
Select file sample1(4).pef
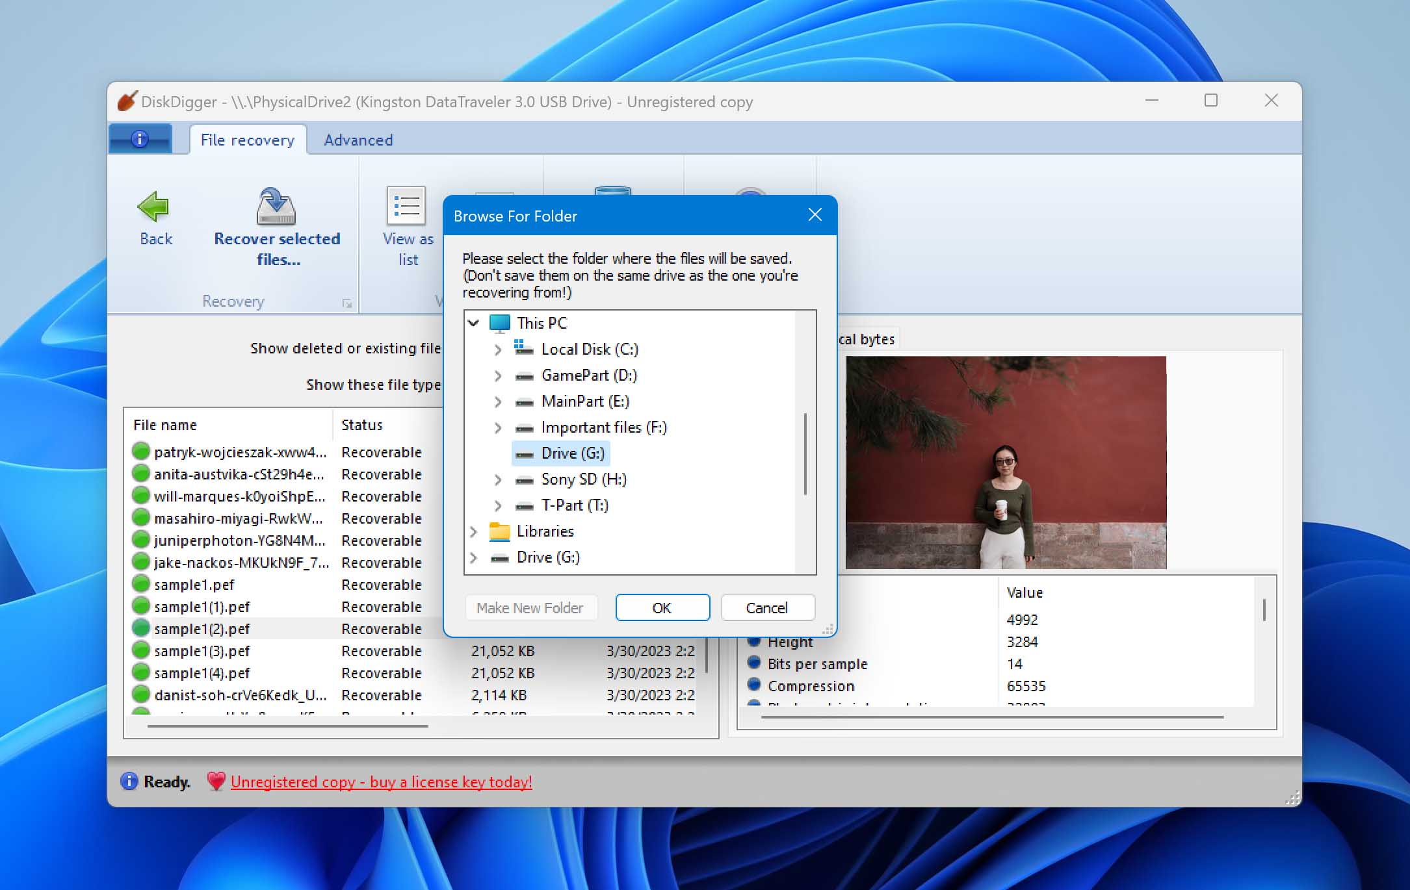click(202, 673)
